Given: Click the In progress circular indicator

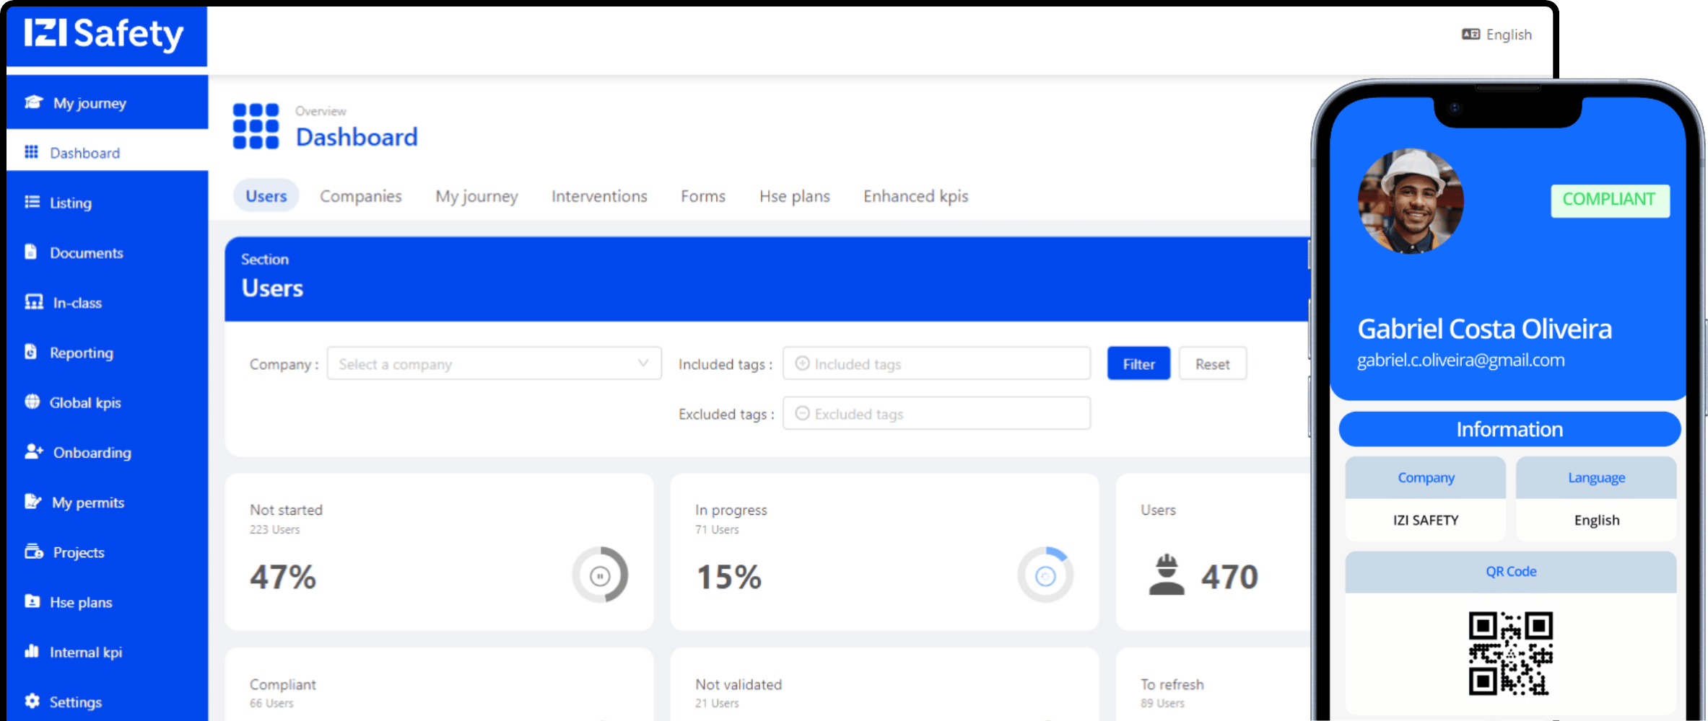Looking at the screenshot, I should coord(1045,575).
